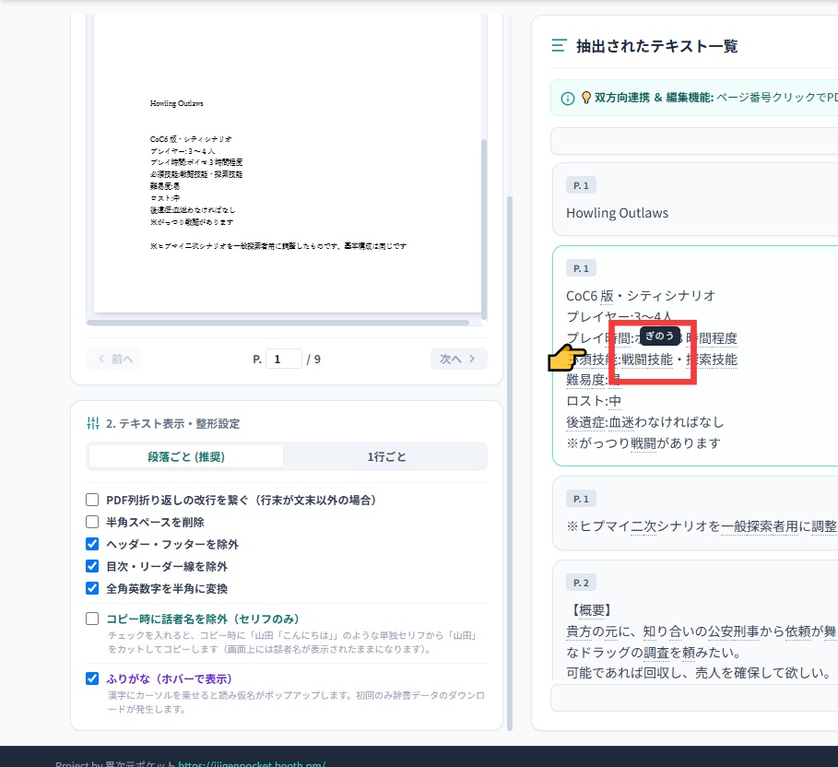The width and height of the screenshot is (838, 767).
Task: Click the PDF page preview thumbnail
Action: click(x=287, y=163)
